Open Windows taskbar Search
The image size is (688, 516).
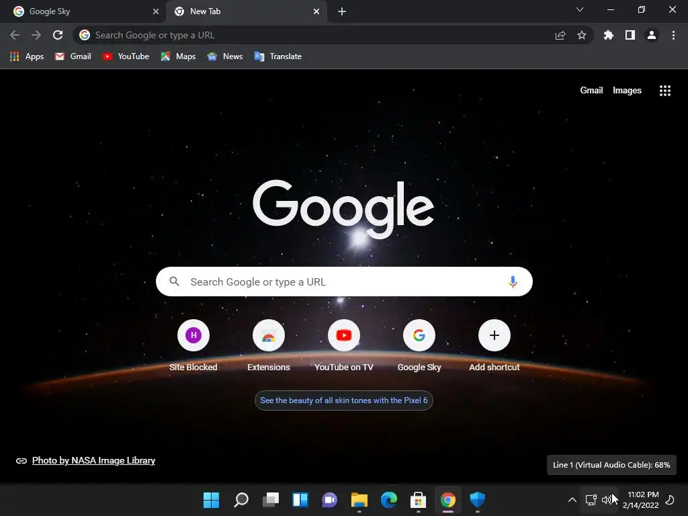241,500
